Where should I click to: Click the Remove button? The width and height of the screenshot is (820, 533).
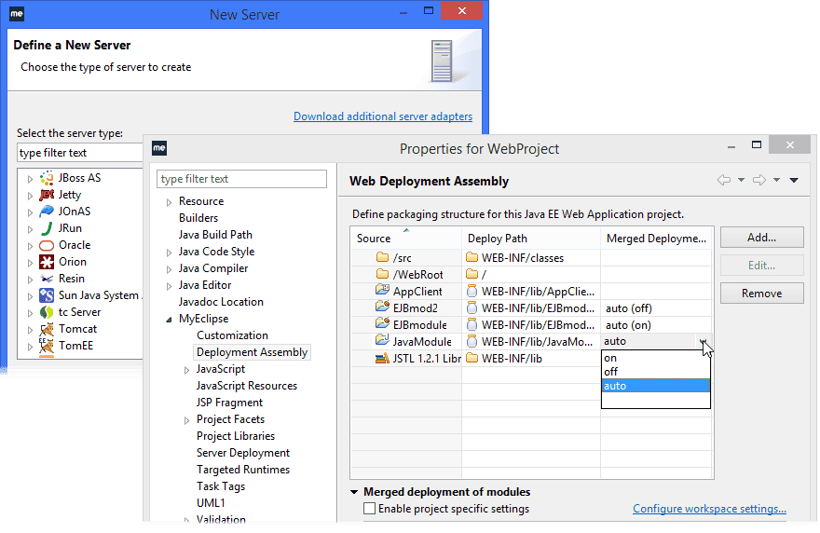(761, 294)
